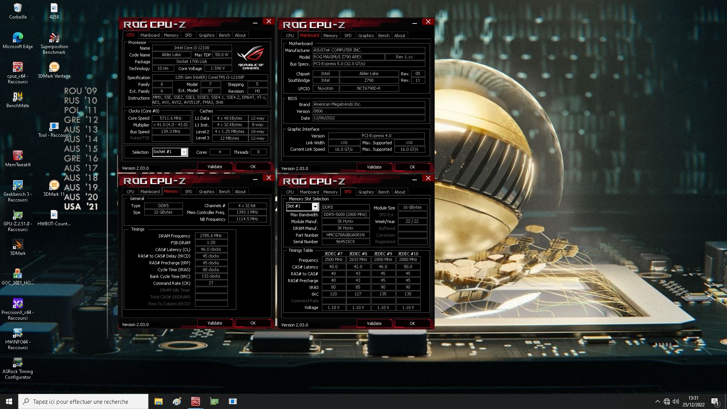Click ROG MAXIMUS Z790 APEX model field
Image resolution: width=727 pixels, height=409 pixels.
click(348, 57)
